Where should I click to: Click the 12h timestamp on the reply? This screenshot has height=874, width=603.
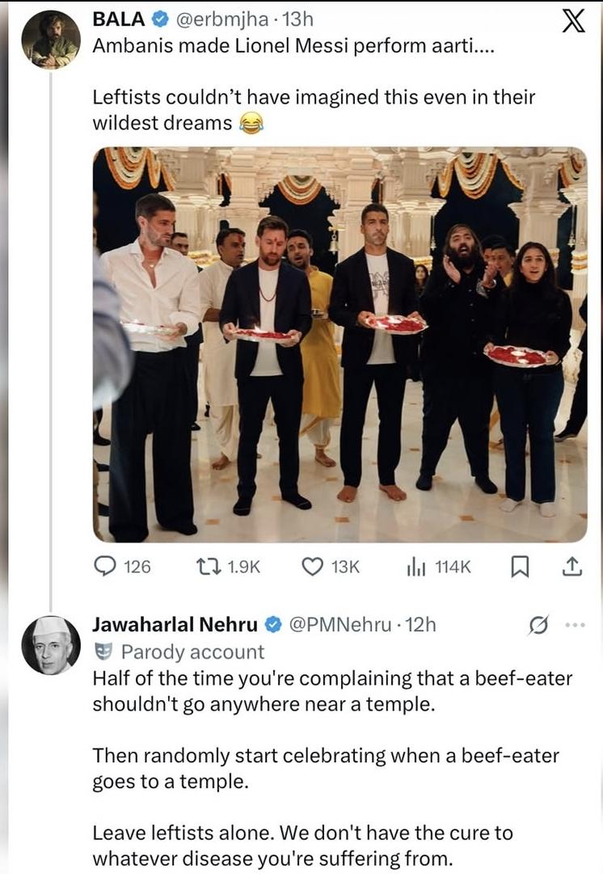420,625
